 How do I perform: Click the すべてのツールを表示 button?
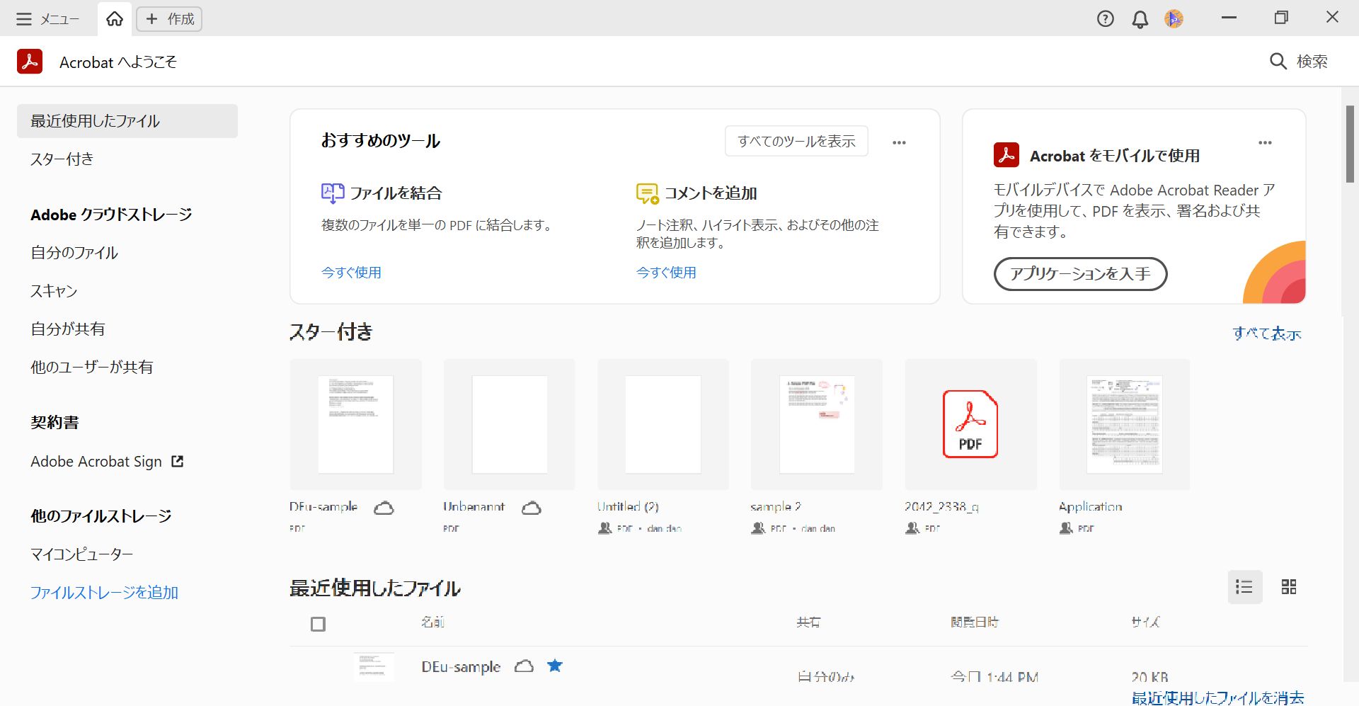point(796,141)
